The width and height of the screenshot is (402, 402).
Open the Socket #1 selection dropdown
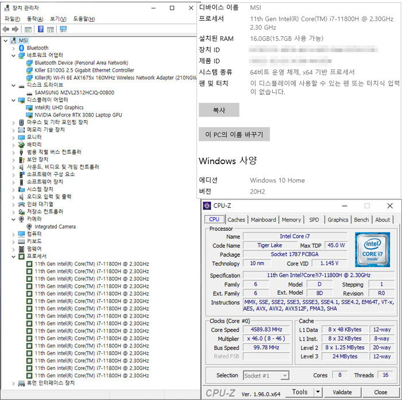point(285,376)
